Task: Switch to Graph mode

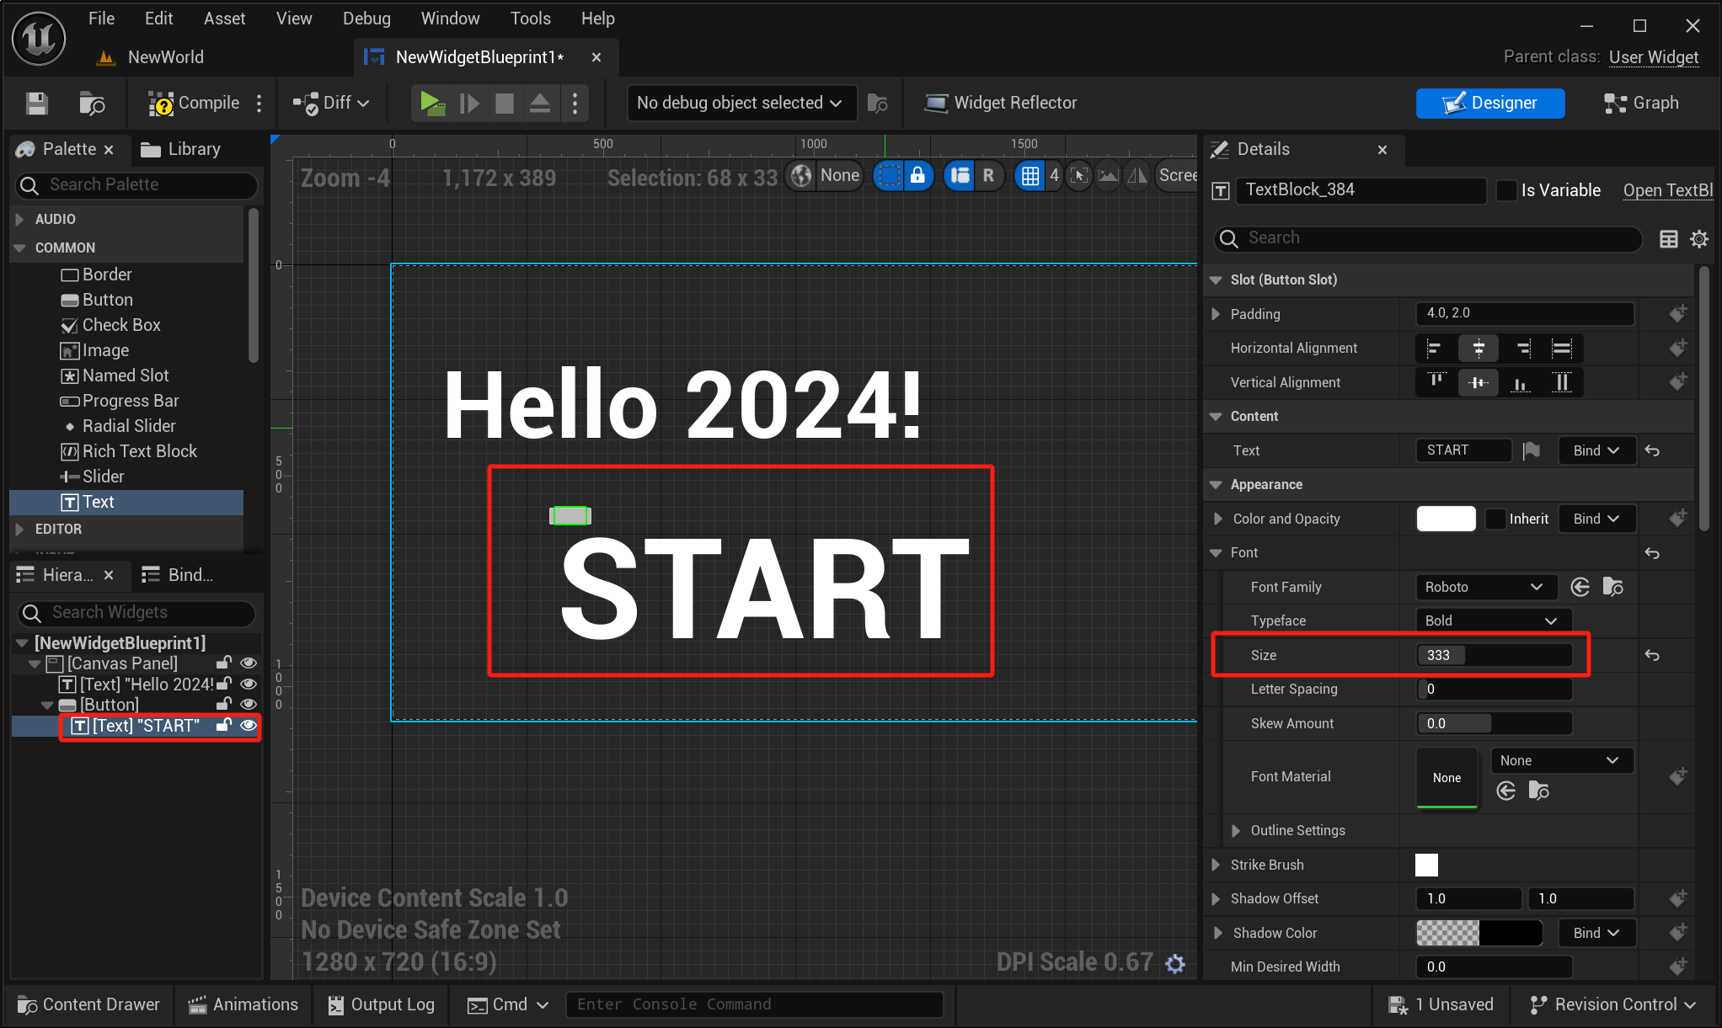Action: tap(1641, 103)
